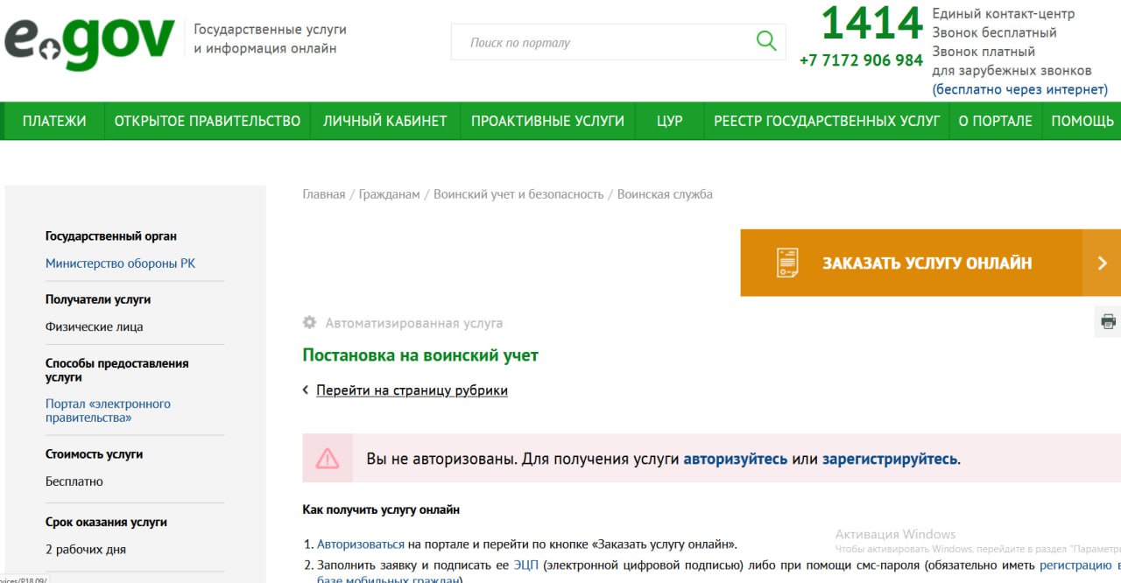Select ПОМОЩЬ in the navigation bar
Viewport: 1121px width, 583px height.
[x=1082, y=122]
